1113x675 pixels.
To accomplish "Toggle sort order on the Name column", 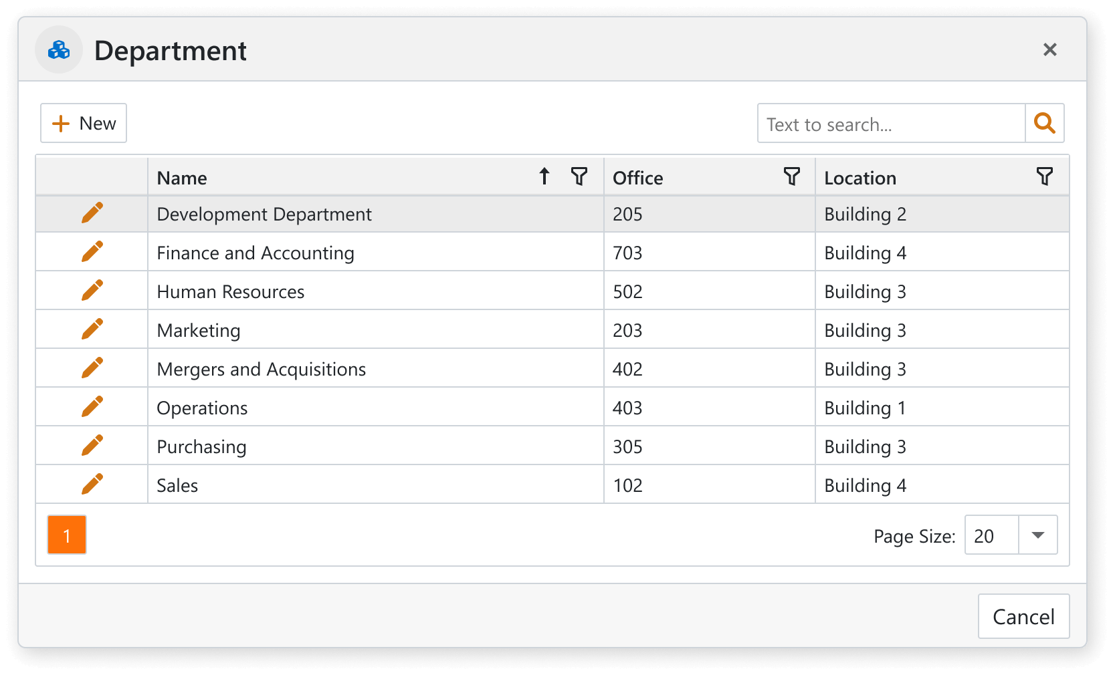I will coord(544,176).
